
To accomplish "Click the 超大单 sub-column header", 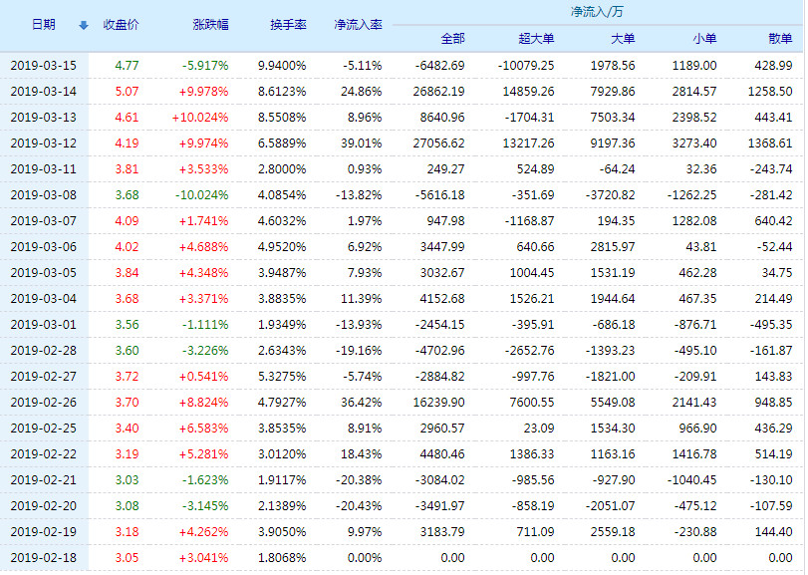I will (x=537, y=38).
